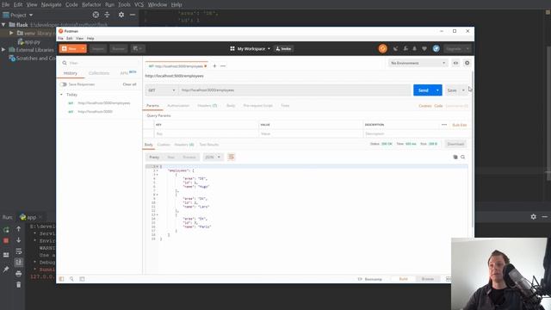551x310 pixels.
Task: Click the Invite button
Action: tap(283, 48)
